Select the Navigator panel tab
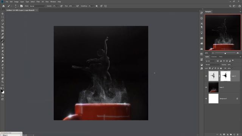This screenshot has height=136, width=242. pyautogui.click(x=208, y=12)
